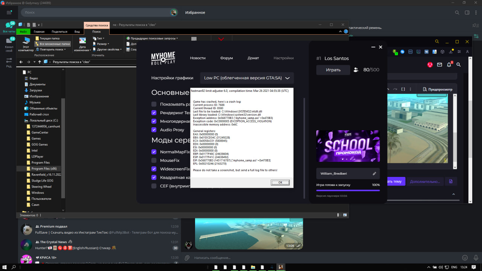Open the "Канал свой" folder in Telegram
This screenshot has width=482, height=271.
pyautogui.click(x=9, y=45)
